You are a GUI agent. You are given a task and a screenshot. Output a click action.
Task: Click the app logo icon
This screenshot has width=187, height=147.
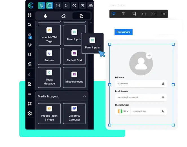click(31, 5)
